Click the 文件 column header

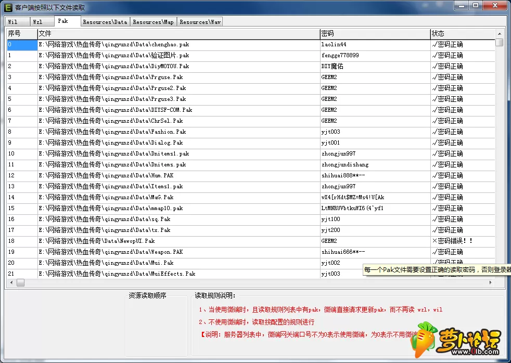click(x=179, y=33)
